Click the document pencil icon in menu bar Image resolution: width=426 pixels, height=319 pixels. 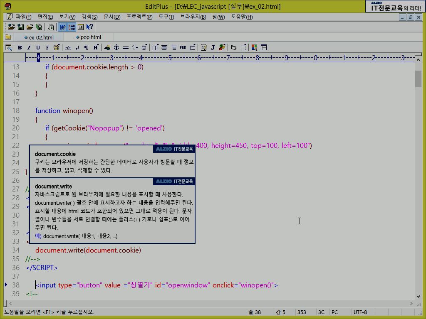point(9,17)
